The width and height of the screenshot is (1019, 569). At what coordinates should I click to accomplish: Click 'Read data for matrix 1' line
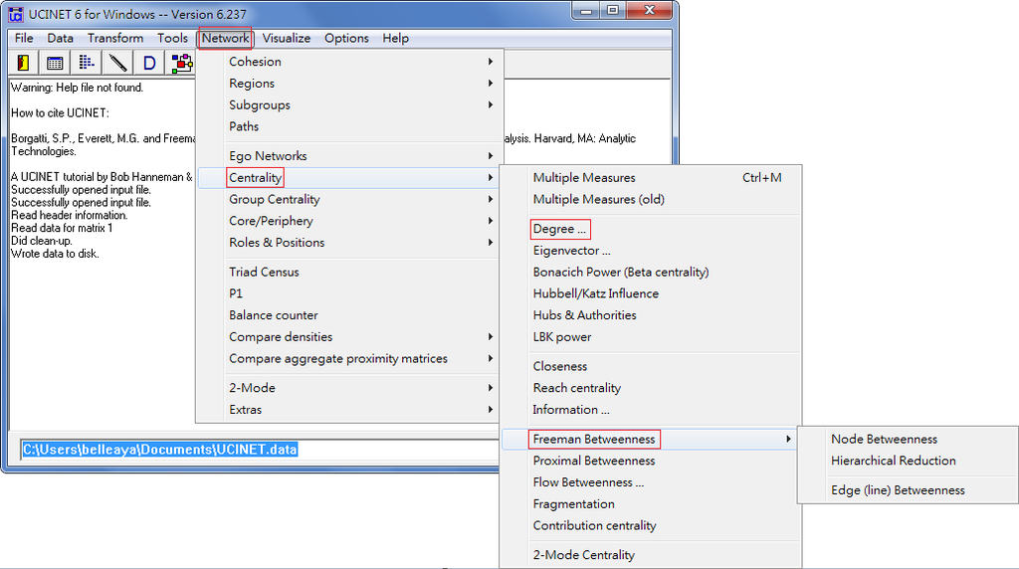pyautogui.click(x=62, y=228)
